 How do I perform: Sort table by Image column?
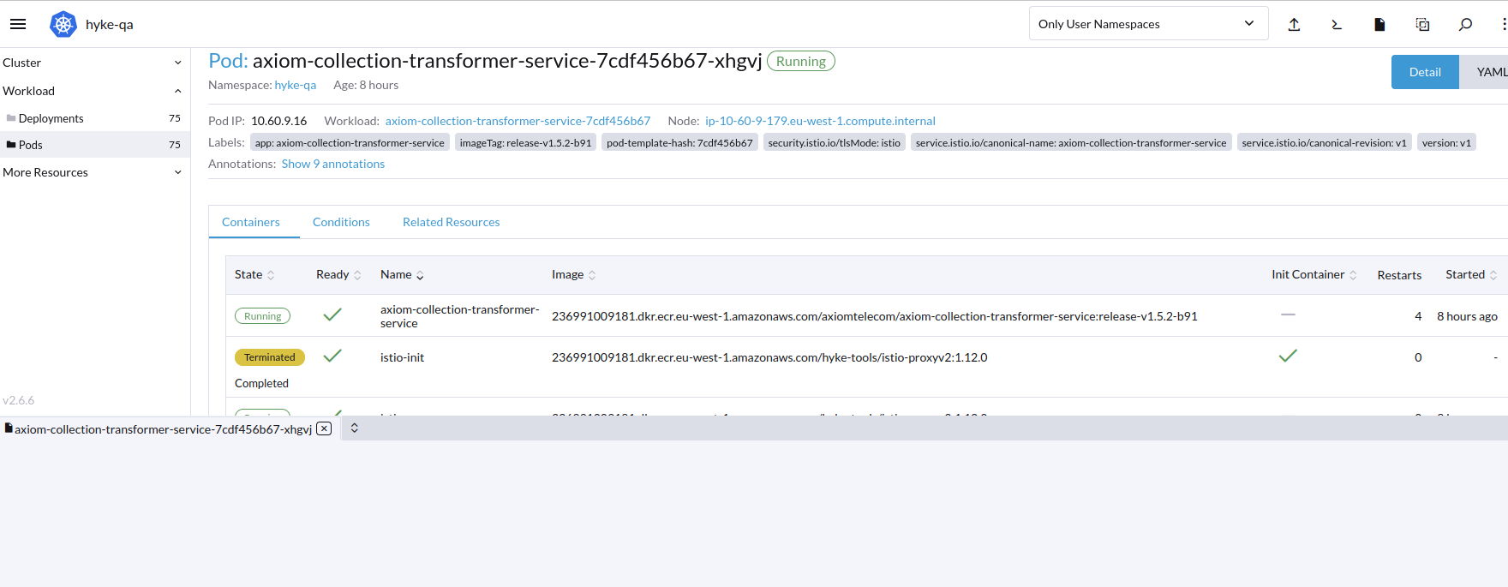pyautogui.click(x=573, y=274)
